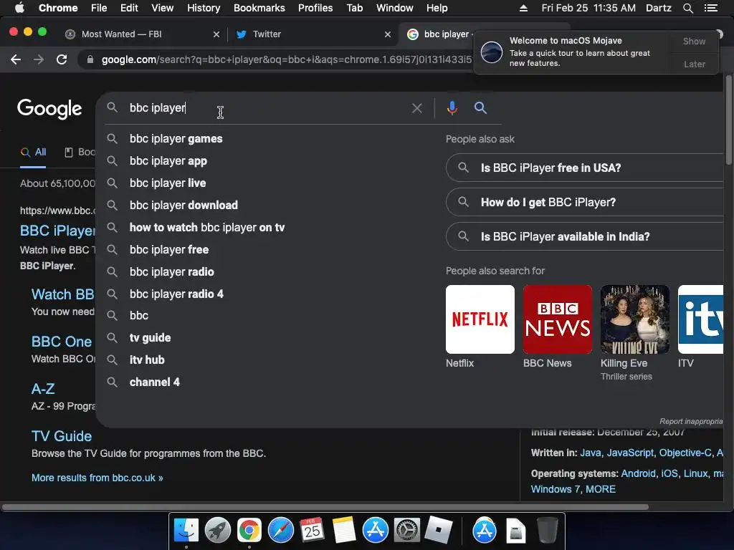Click the JavaScript link in Written in
The width and height of the screenshot is (734, 550).
(630, 453)
